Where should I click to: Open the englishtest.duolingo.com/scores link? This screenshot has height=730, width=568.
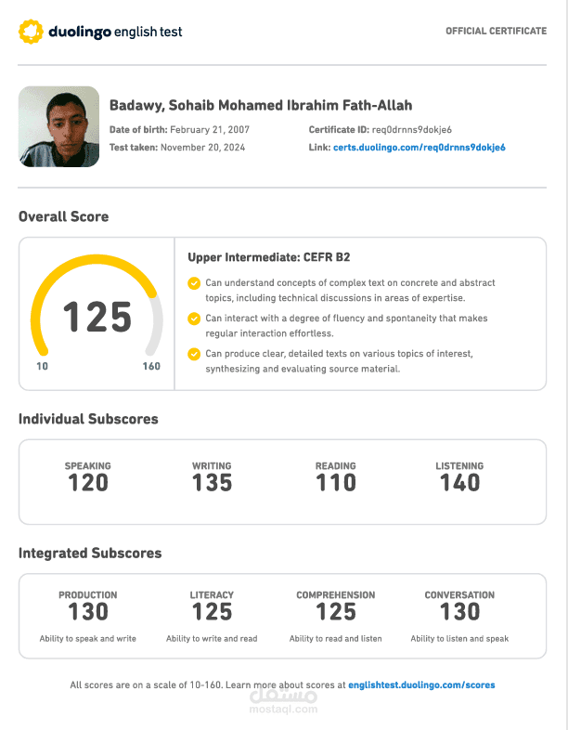point(421,684)
